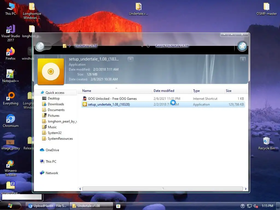Screen dimensions: 280x210
Task: Sort files by Name column
Action: tap(116, 91)
